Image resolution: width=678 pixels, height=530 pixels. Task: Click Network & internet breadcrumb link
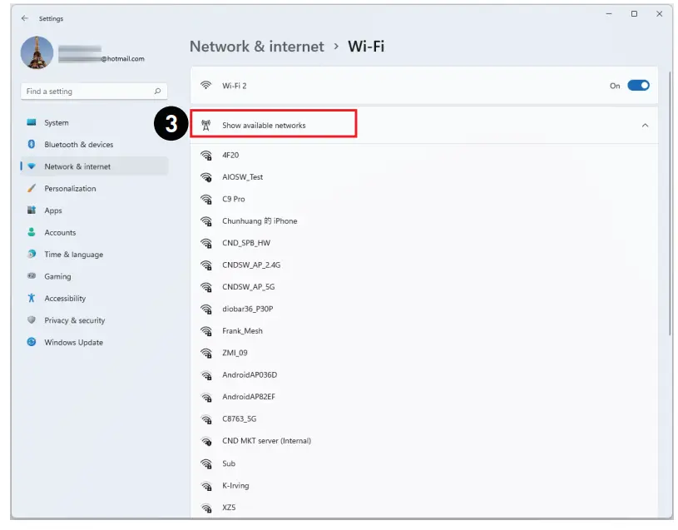(x=256, y=47)
